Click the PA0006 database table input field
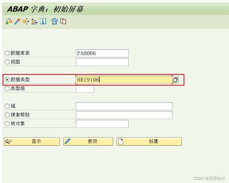The image size is (229, 183). [x=102, y=53]
